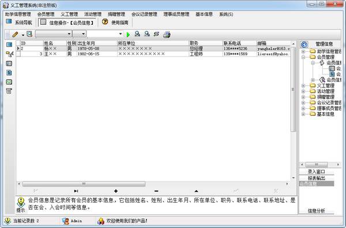Click the printer icon in the toolbar
Viewport: 346px width, 228px height.
167,35
